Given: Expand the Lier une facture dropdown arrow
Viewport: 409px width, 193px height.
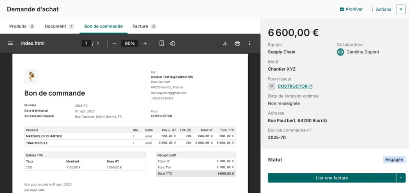Looking at the screenshot, I should (x=401, y=178).
